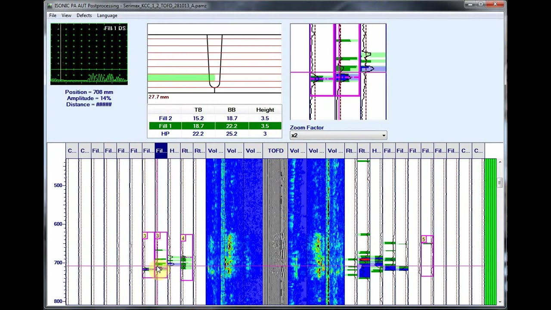
Task: Click the Amplitude = 14% readout
Action: (89, 98)
